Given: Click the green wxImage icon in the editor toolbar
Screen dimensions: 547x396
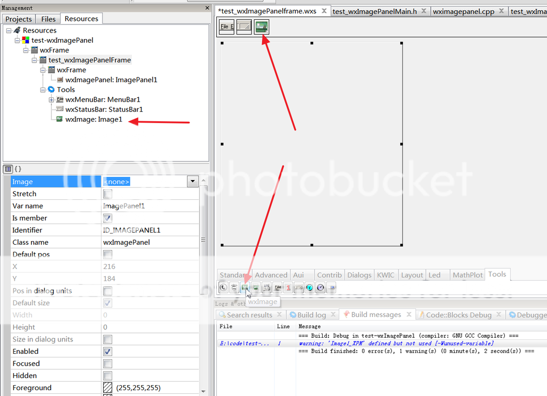Looking at the screenshot, I should [x=262, y=26].
